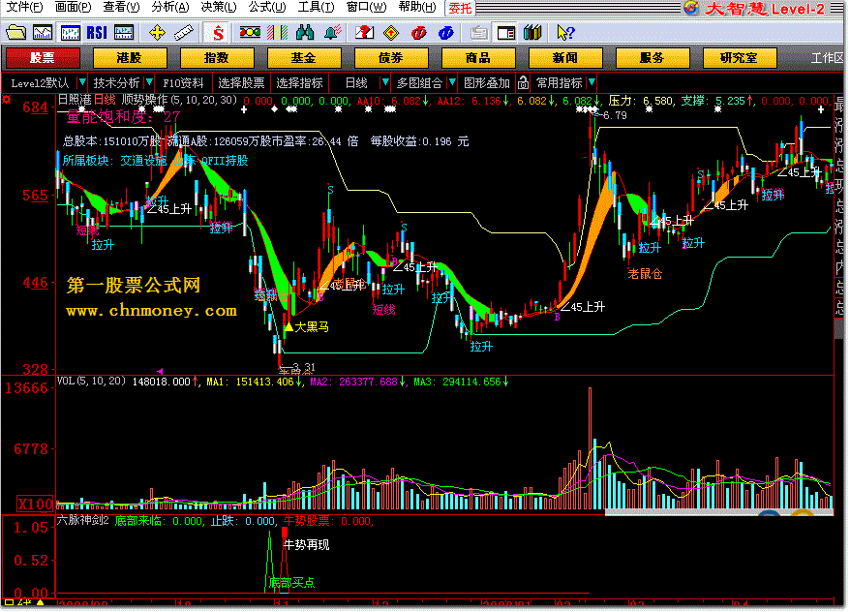Click the 图形叠加 button
Screen dimensions: 850x612
pos(487,83)
